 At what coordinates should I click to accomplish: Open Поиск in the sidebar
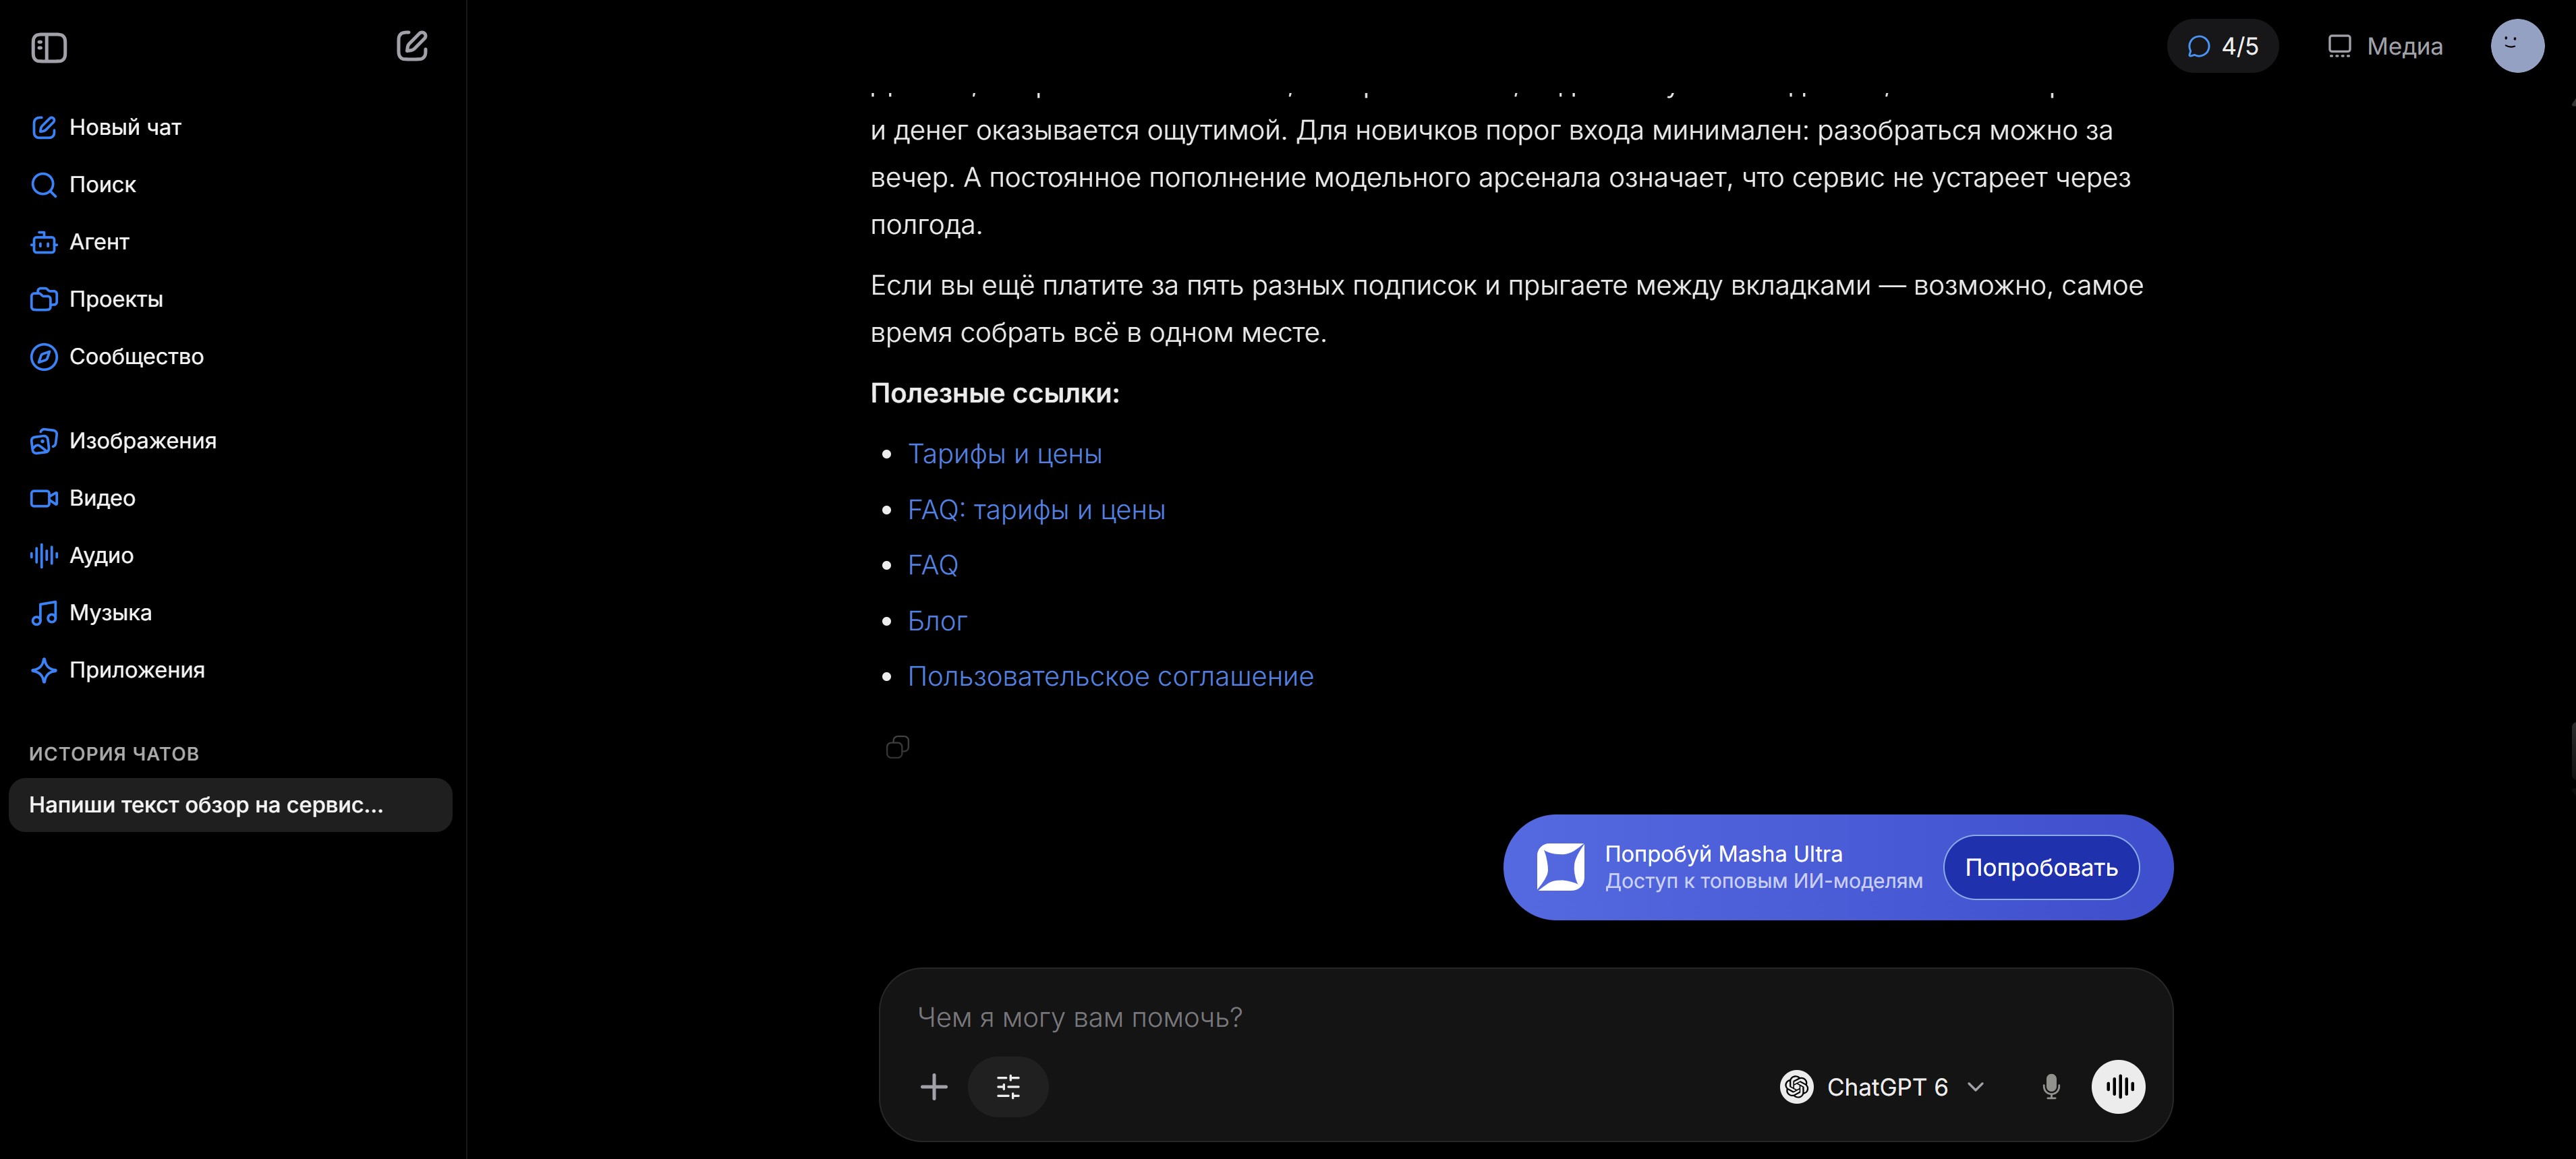(x=84, y=185)
